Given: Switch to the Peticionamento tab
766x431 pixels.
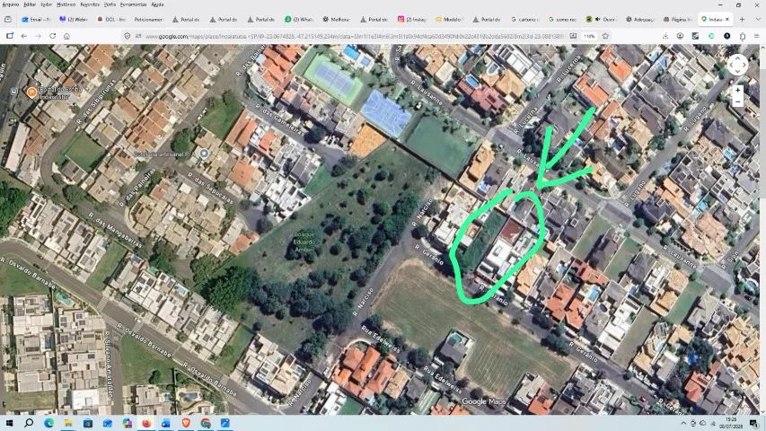Looking at the screenshot, I should (148, 20).
